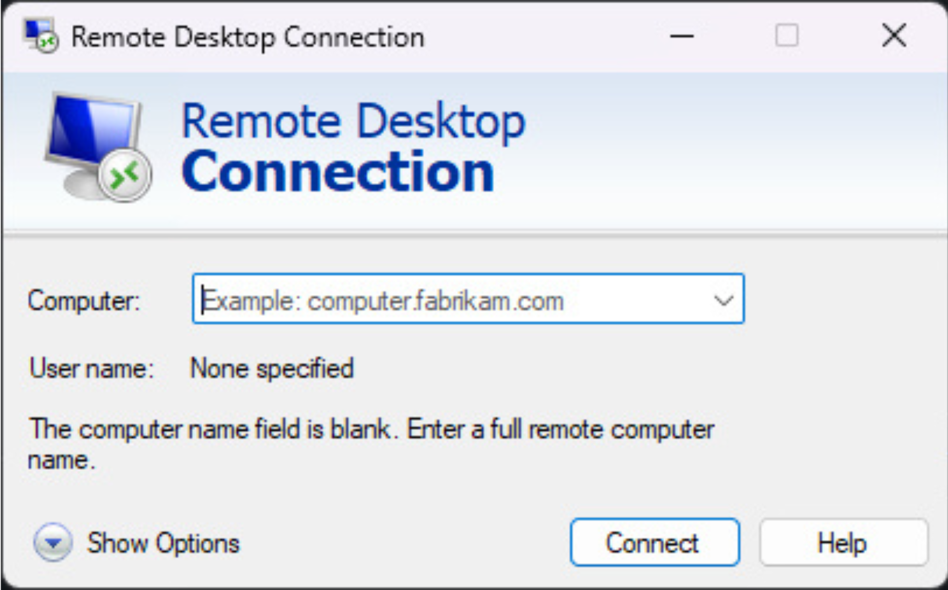Screen dimensions: 948x590
Task: Click inside the Example: computer.fabrikam.com field
Action: tap(383, 299)
